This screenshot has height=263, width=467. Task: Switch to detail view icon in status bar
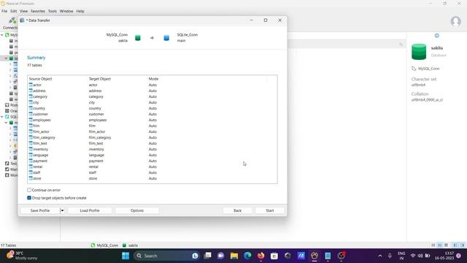(x=439, y=245)
